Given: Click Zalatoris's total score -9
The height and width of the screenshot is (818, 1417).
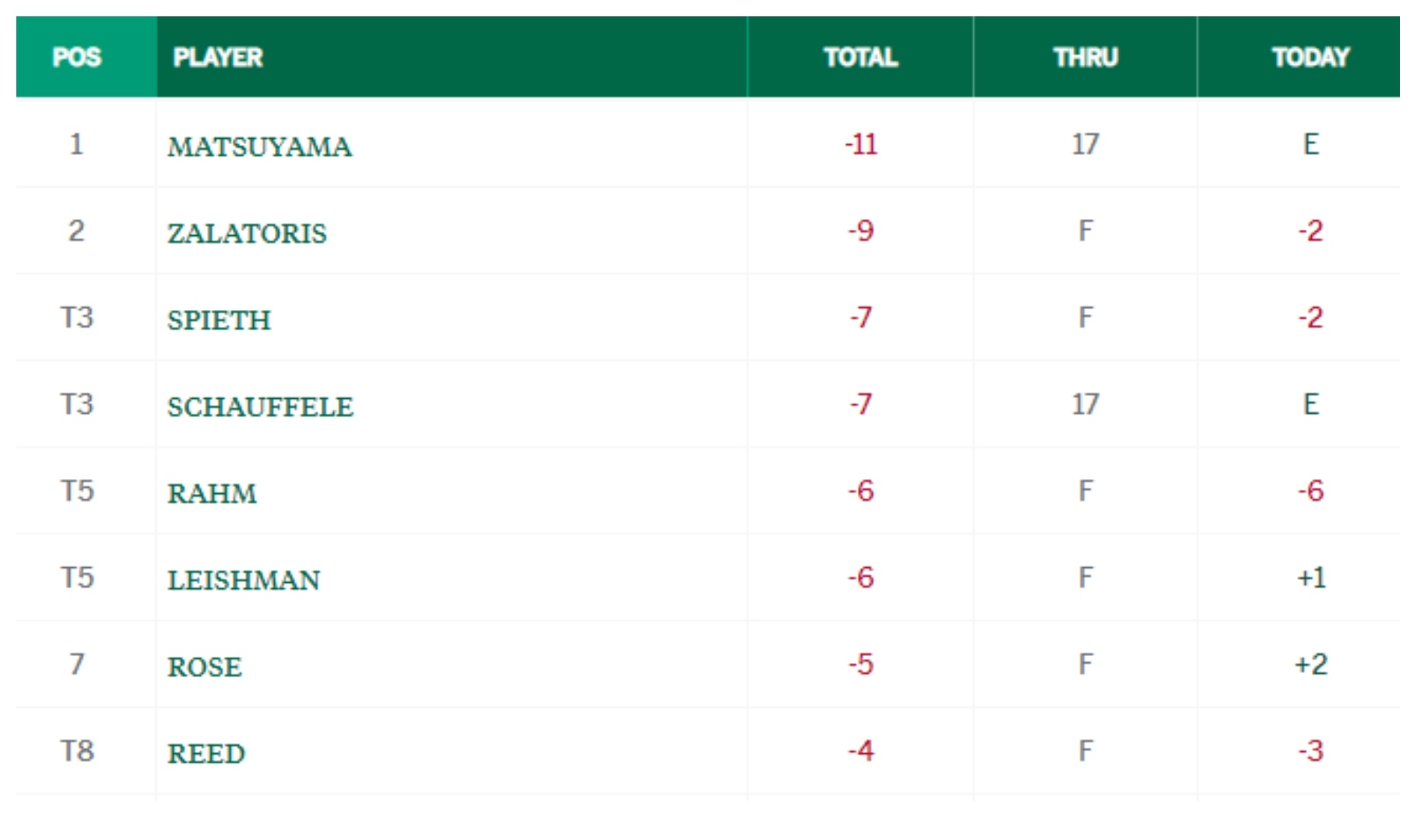Looking at the screenshot, I should click(x=860, y=231).
